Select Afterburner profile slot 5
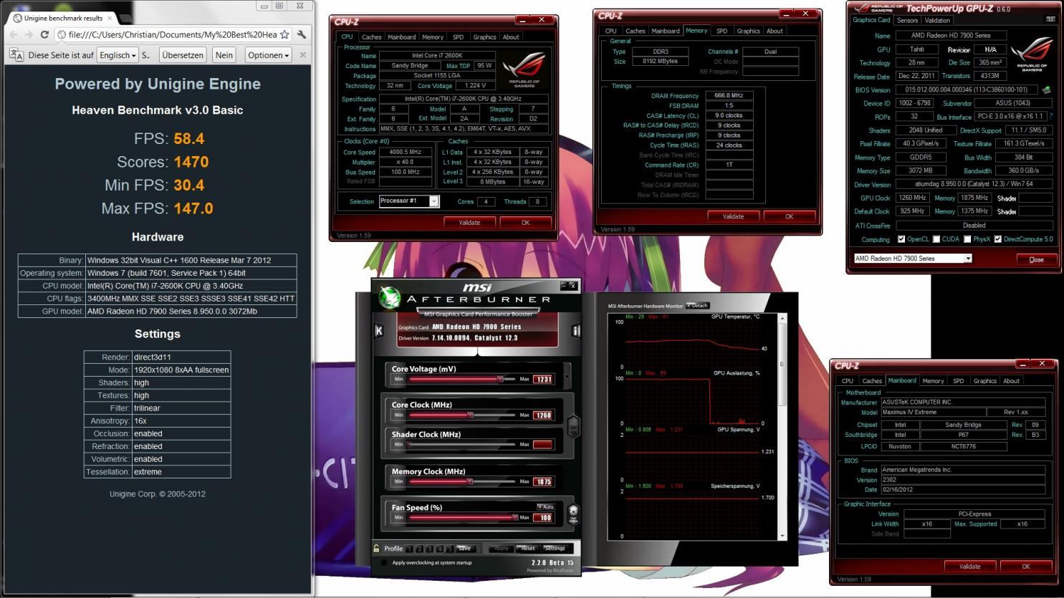 pyautogui.click(x=449, y=549)
